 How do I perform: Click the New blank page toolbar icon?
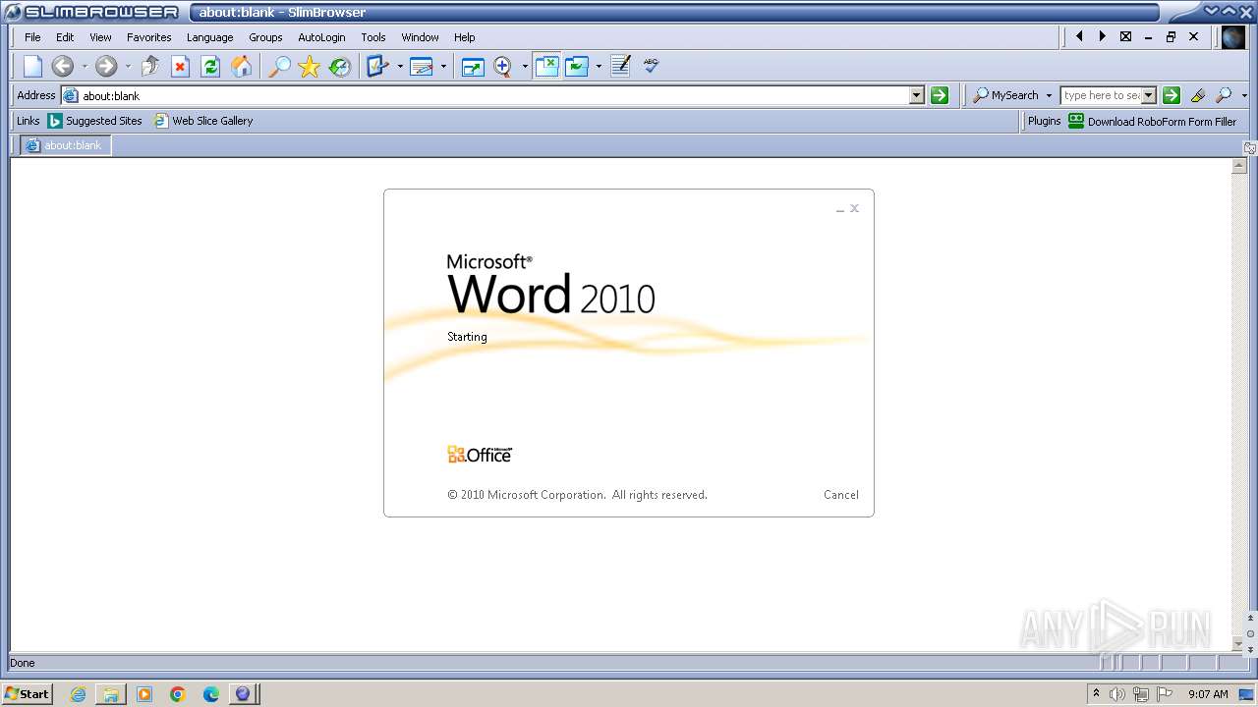point(33,66)
